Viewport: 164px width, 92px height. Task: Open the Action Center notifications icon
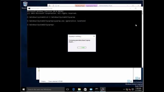(133, 89)
